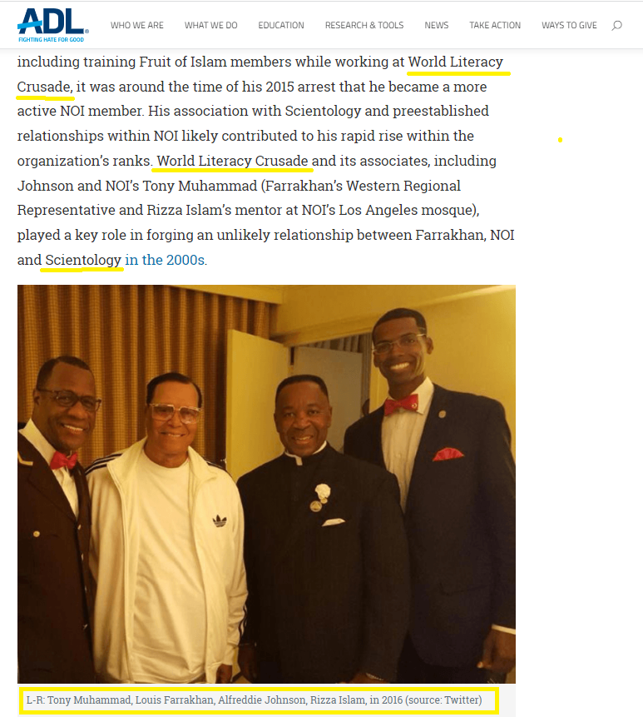Open the WHAT WE DO menu
The width and height of the screenshot is (643, 717).
pyautogui.click(x=211, y=25)
